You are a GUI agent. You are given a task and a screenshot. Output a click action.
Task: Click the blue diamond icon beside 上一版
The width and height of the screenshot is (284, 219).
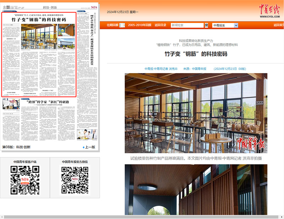[x=84, y=147]
